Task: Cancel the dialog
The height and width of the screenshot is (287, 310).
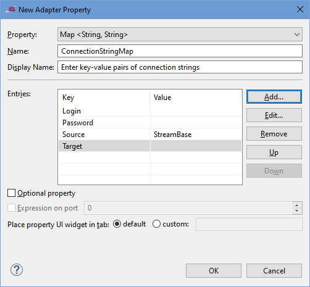Action: (274, 271)
